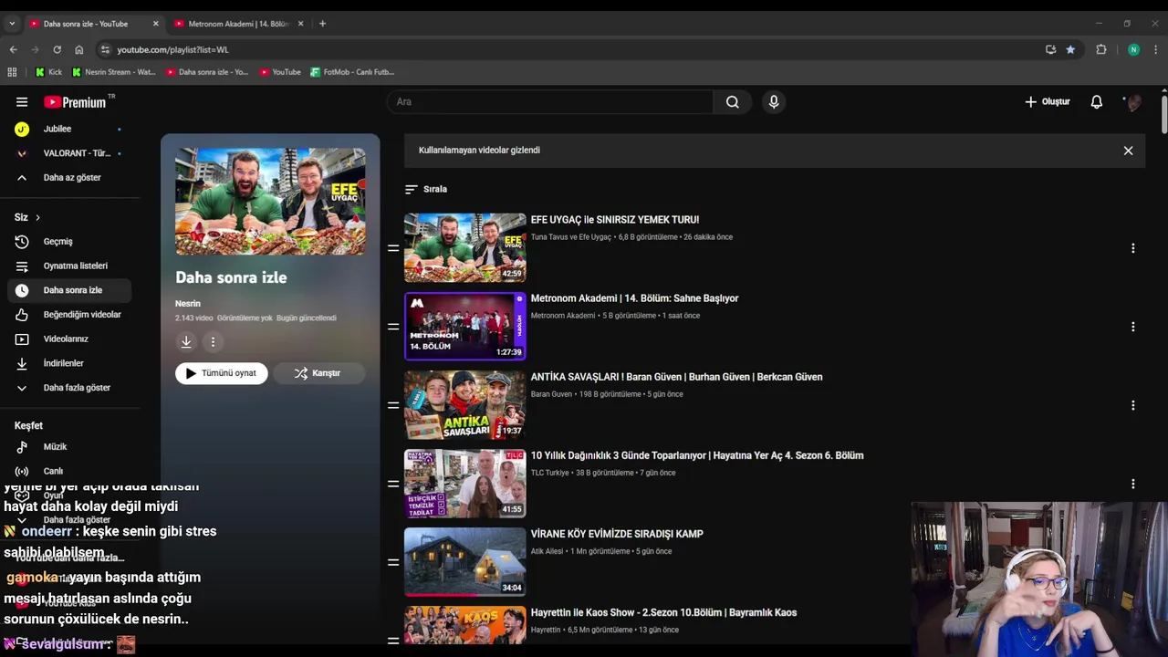This screenshot has height=657, width=1168.
Task: Open the browser tab search dropdown
Action: (x=12, y=24)
